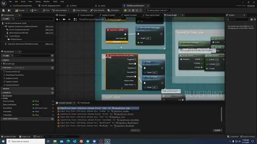The width and height of the screenshot is (257, 144).
Task: Open the play options three-dot menu
Action: [x=141, y=10]
